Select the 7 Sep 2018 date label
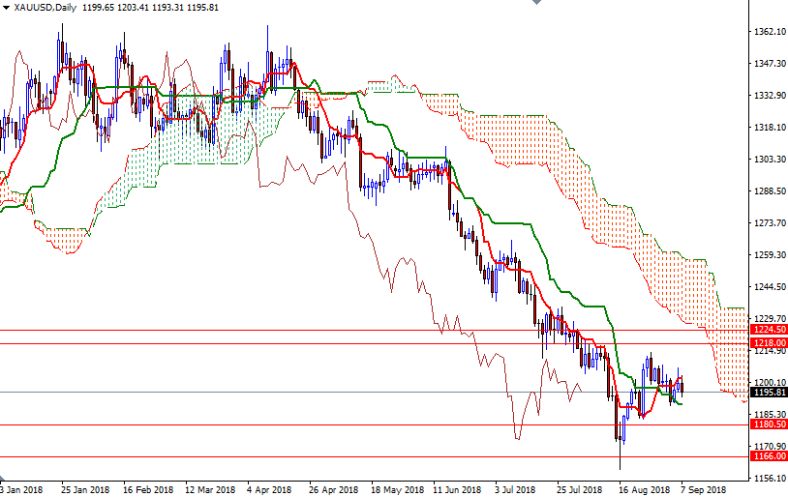Viewport: 788px width, 497px height. pyautogui.click(x=703, y=490)
